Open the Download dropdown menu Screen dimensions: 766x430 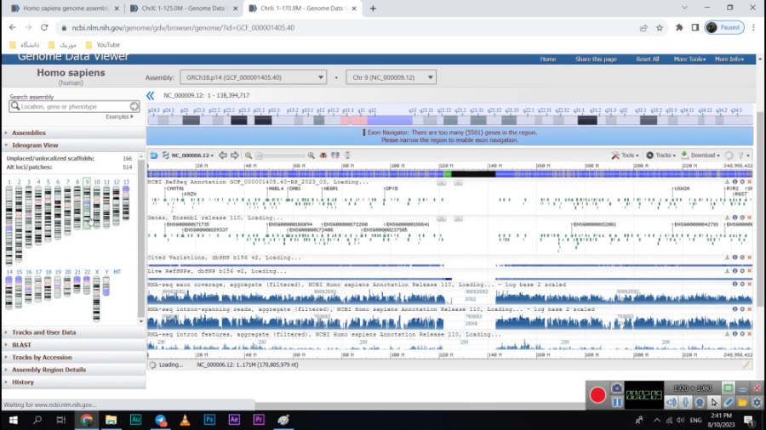(x=700, y=156)
